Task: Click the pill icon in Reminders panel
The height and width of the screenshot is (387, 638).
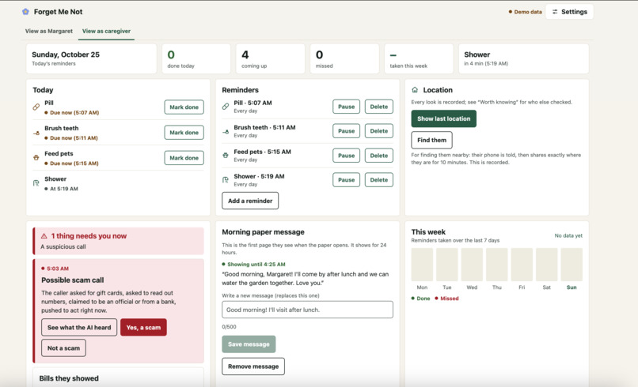Action: (226, 107)
